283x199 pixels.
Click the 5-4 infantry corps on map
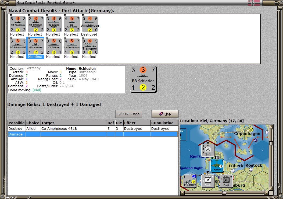(226, 181)
